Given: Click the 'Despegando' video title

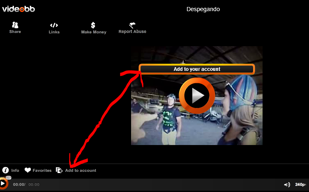Looking at the screenshot, I should (x=203, y=9).
